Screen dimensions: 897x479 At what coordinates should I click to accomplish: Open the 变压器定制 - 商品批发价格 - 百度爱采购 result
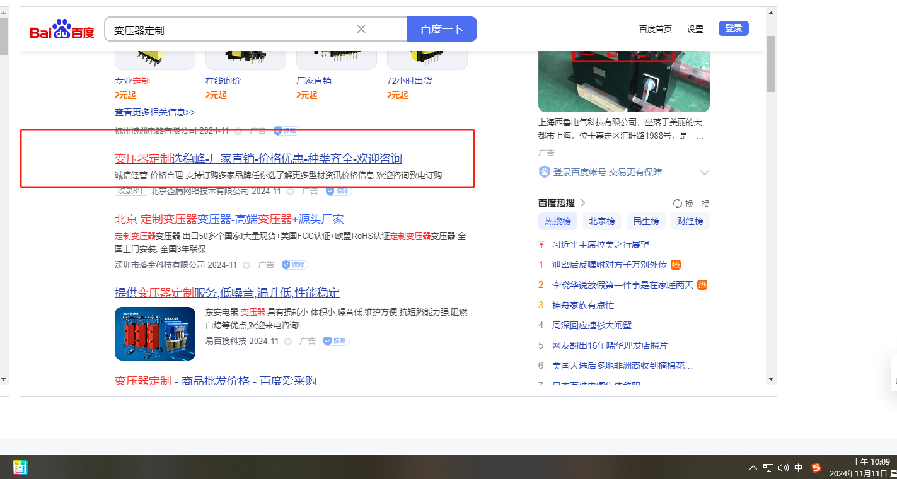click(x=216, y=381)
